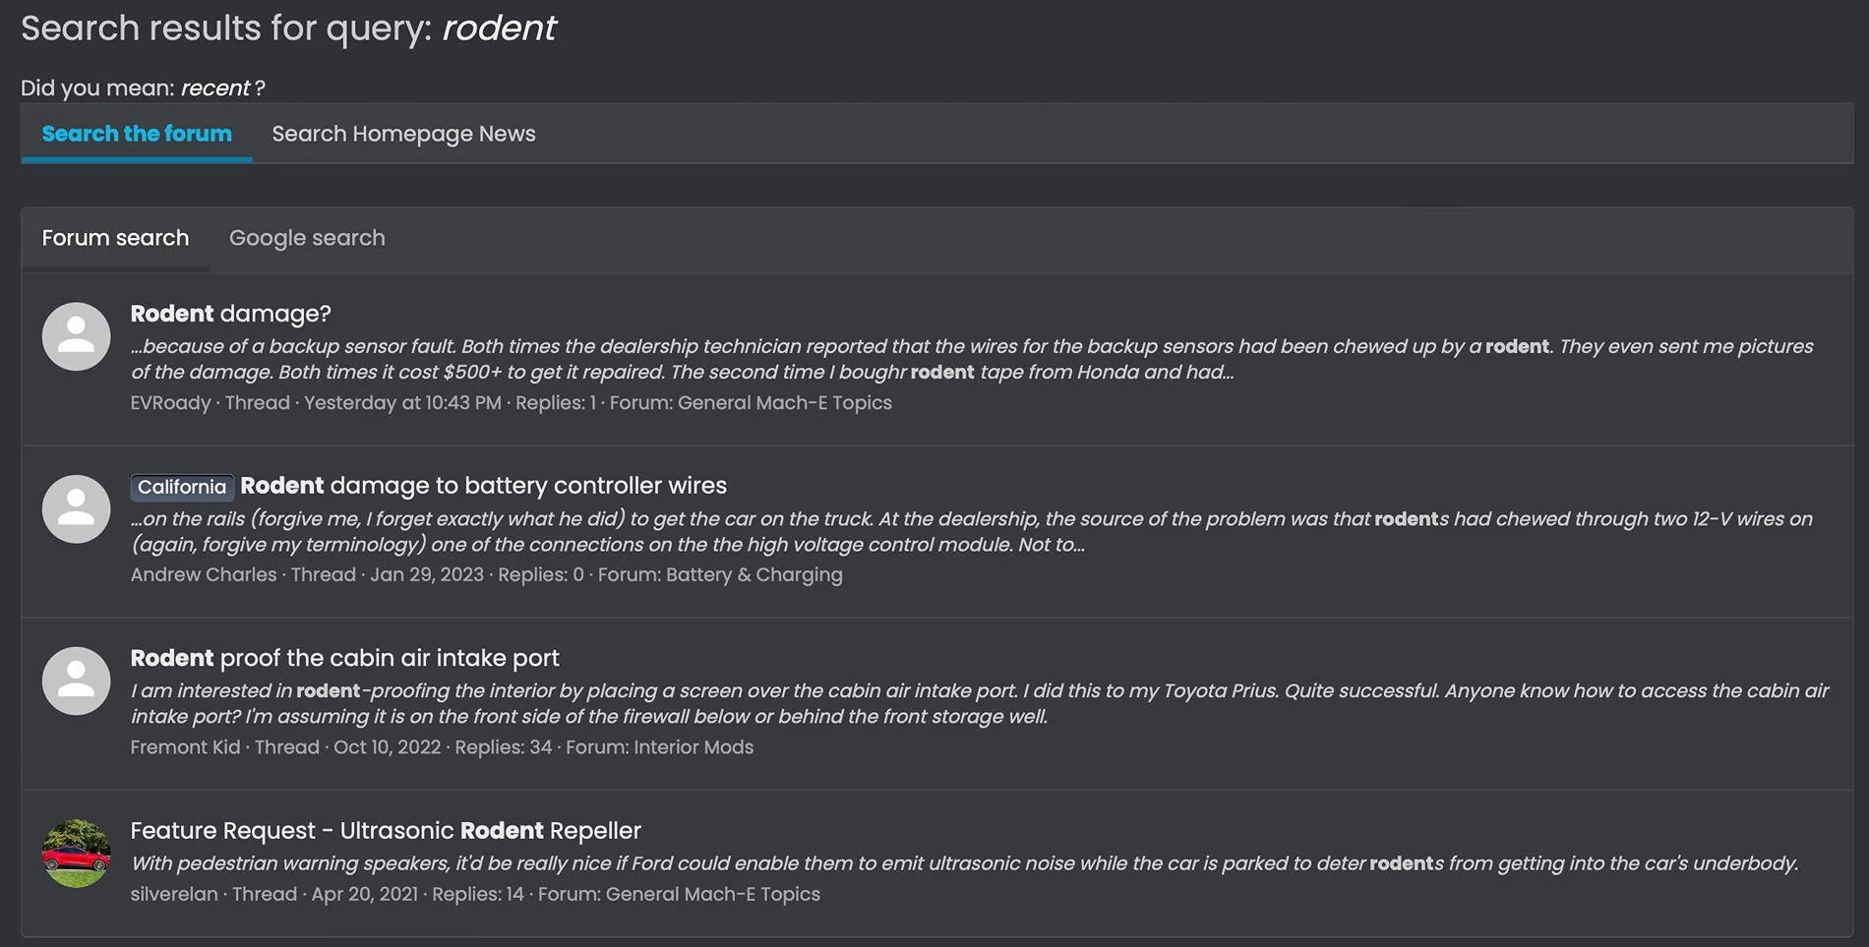The image size is (1869, 947).
Task: Switch to Search Homepage News tab
Action: pyautogui.click(x=403, y=134)
